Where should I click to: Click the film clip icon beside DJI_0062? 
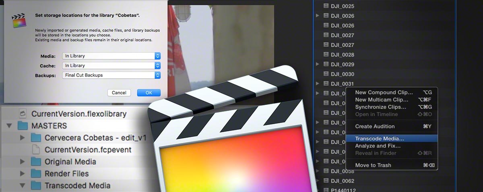pos(326,181)
